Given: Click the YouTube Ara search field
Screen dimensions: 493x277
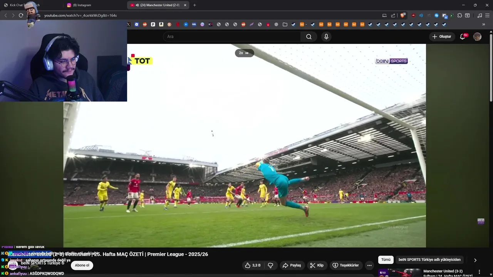Looking at the screenshot, I should click(232, 37).
